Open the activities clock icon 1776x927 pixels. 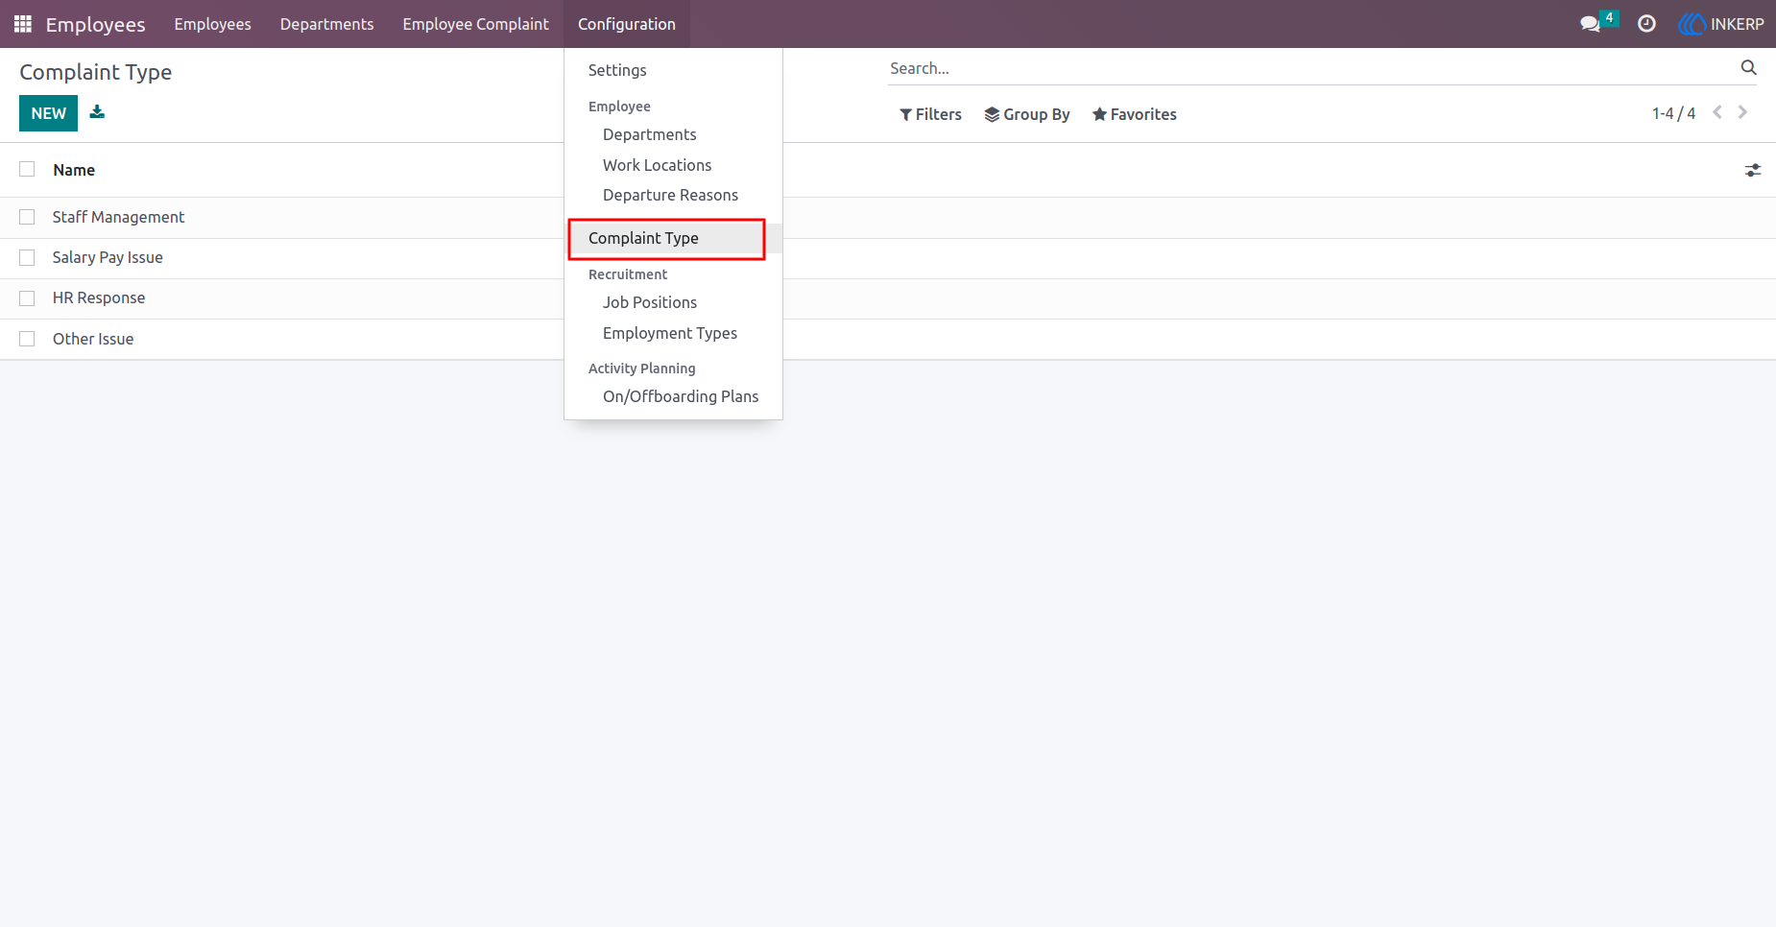point(1646,24)
